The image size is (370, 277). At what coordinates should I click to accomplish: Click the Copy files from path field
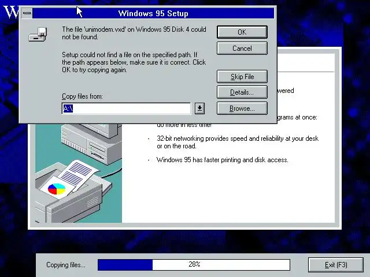(x=126, y=108)
